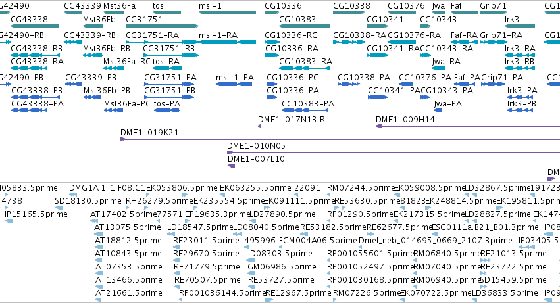
Task: Select transcript CG43338-RA
Action: [29, 68]
